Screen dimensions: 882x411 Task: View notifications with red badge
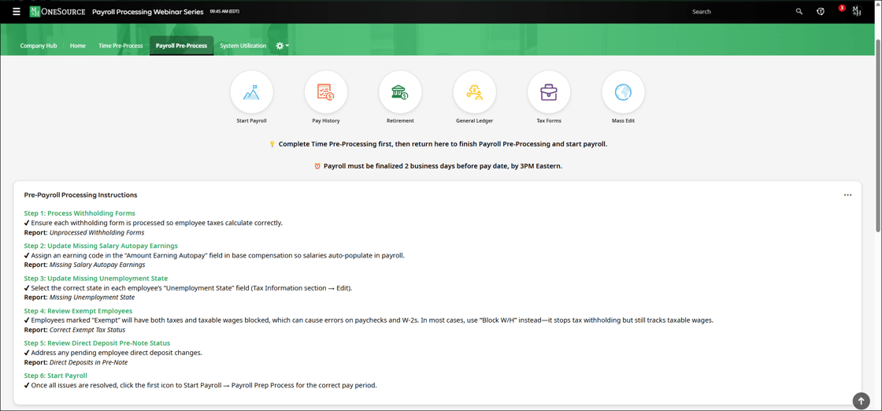click(839, 10)
